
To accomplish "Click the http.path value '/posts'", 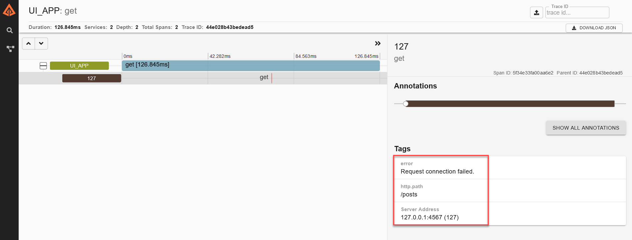I will 409,194.
